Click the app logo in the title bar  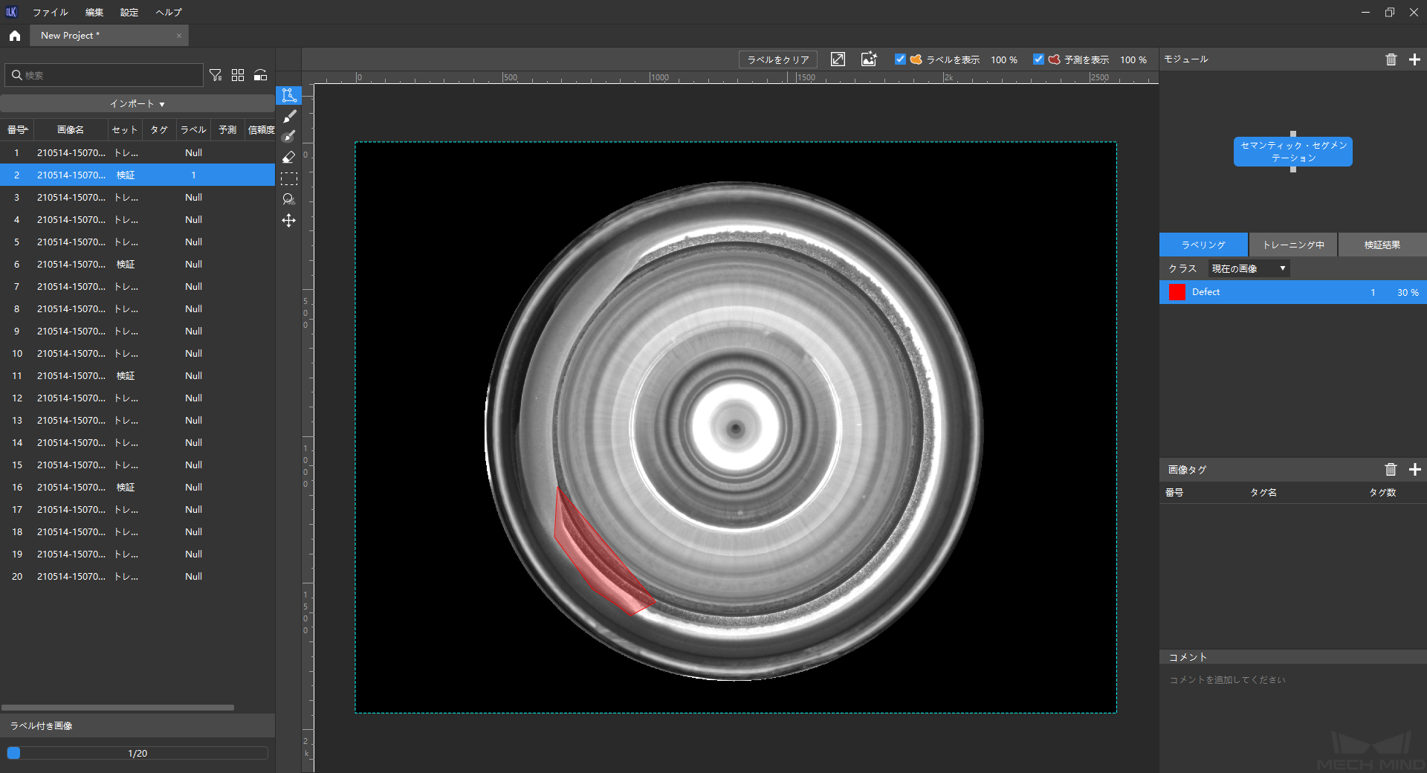coord(11,12)
